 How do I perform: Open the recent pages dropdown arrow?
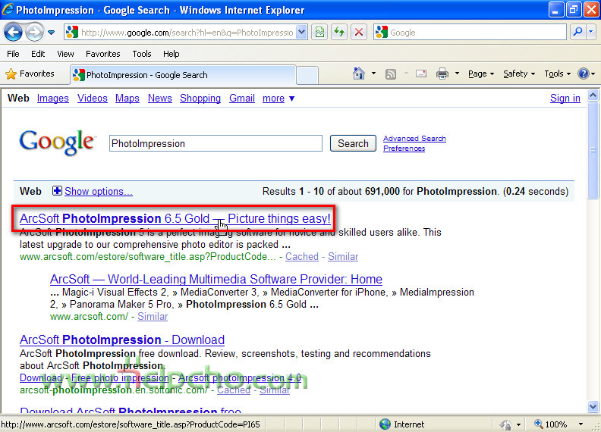point(52,33)
